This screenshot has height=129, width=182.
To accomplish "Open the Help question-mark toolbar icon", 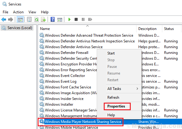I will point(52,19).
